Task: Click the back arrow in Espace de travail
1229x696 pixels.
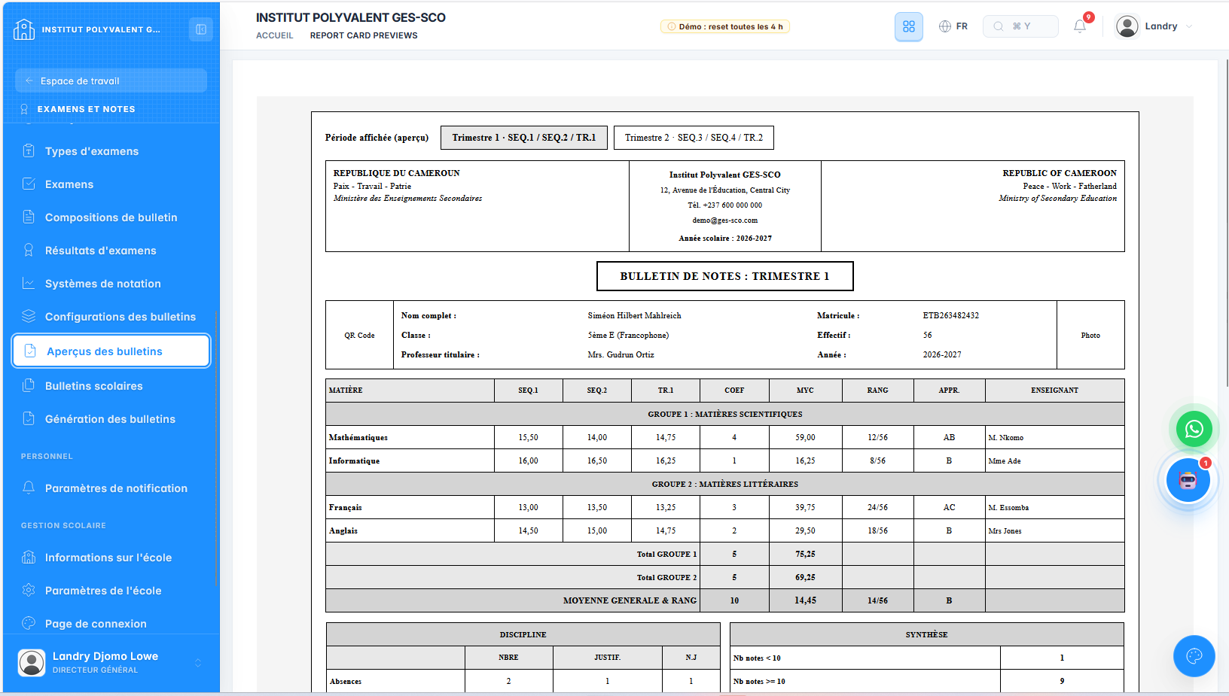Action: coord(29,81)
